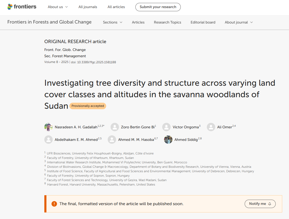Open Editorial board
This screenshot has height=219, width=289.
[203, 22]
